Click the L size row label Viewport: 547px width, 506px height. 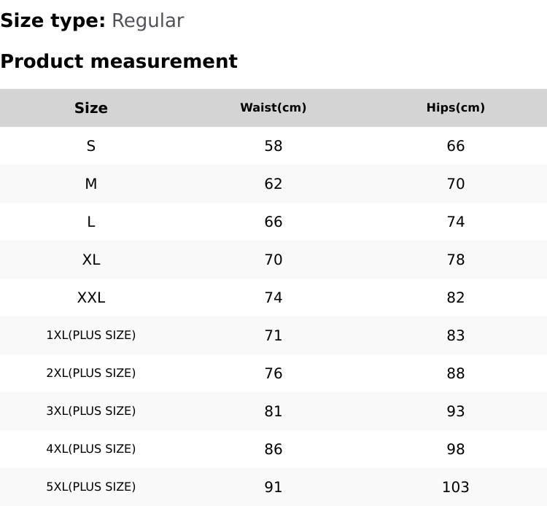click(91, 222)
